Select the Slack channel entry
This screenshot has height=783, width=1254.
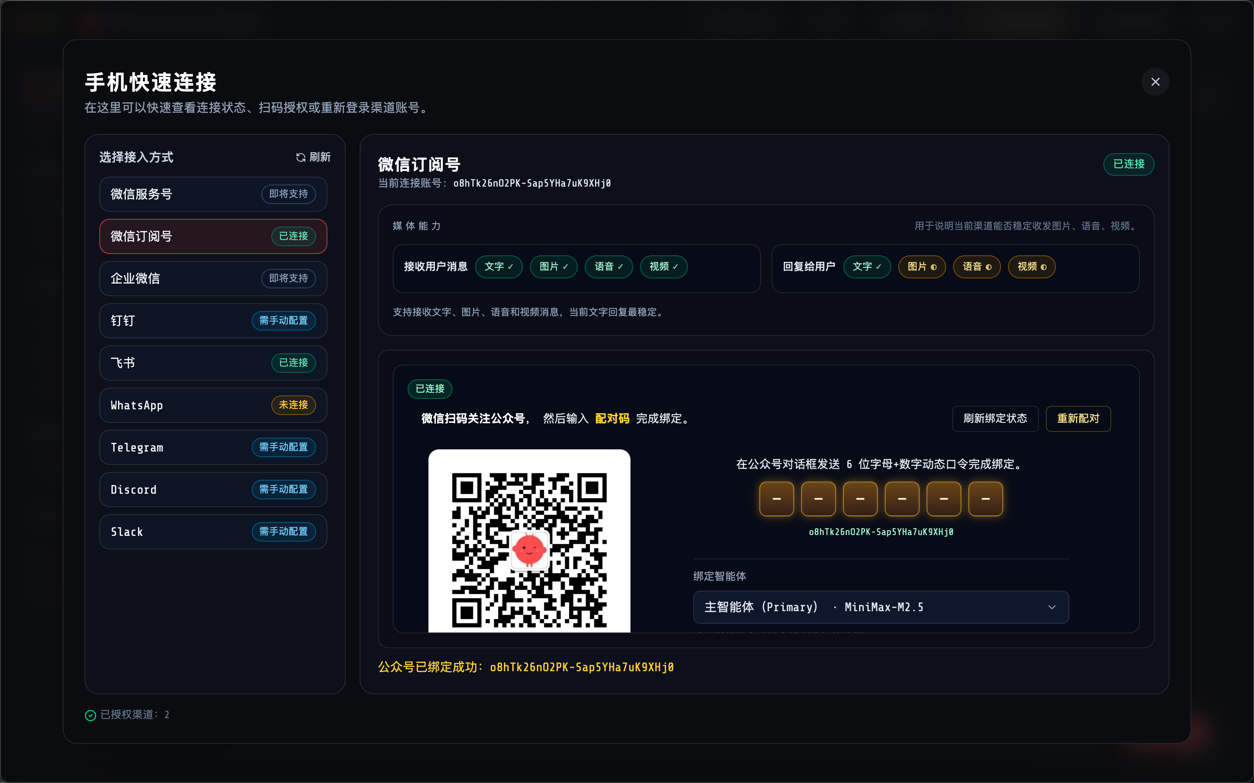pyautogui.click(x=212, y=531)
